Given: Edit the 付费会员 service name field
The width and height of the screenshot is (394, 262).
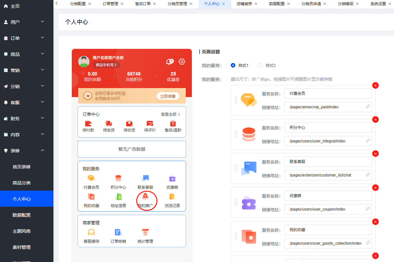Looking at the screenshot, I should (328, 94).
